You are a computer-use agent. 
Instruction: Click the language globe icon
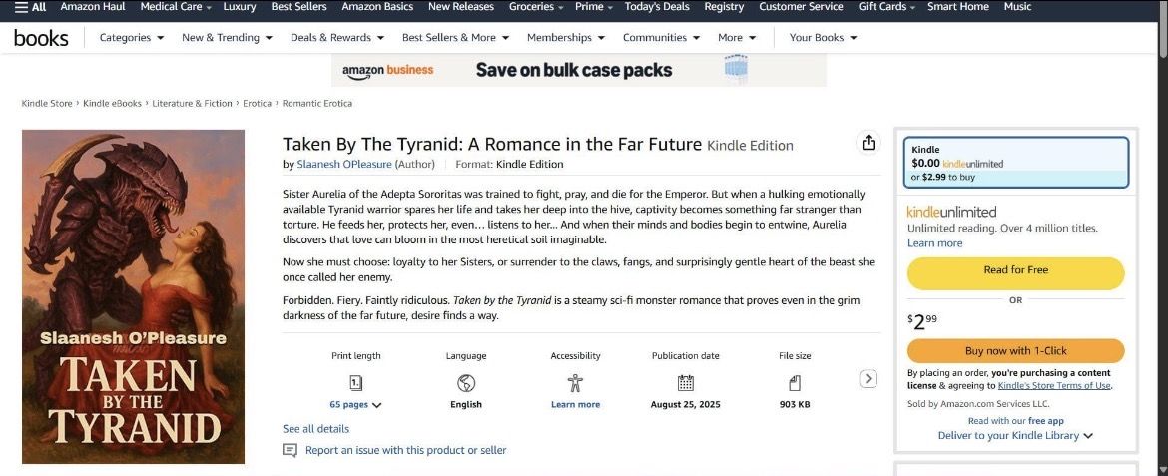click(466, 383)
